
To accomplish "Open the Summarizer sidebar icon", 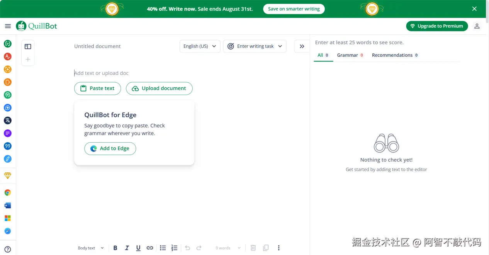I will tap(8, 133).
